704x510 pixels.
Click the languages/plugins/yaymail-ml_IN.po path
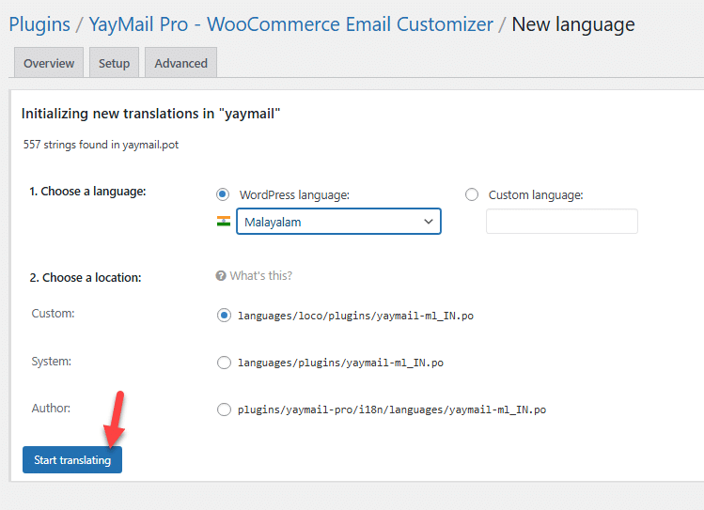[x=340, y=363]
